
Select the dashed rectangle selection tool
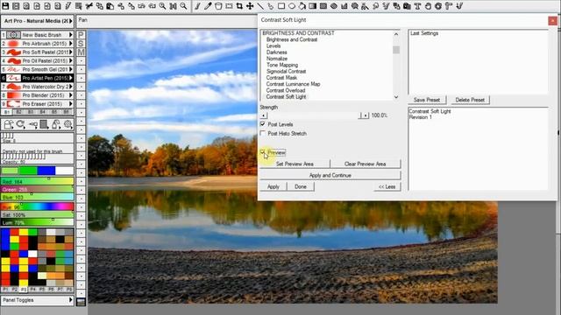point(229,6)
